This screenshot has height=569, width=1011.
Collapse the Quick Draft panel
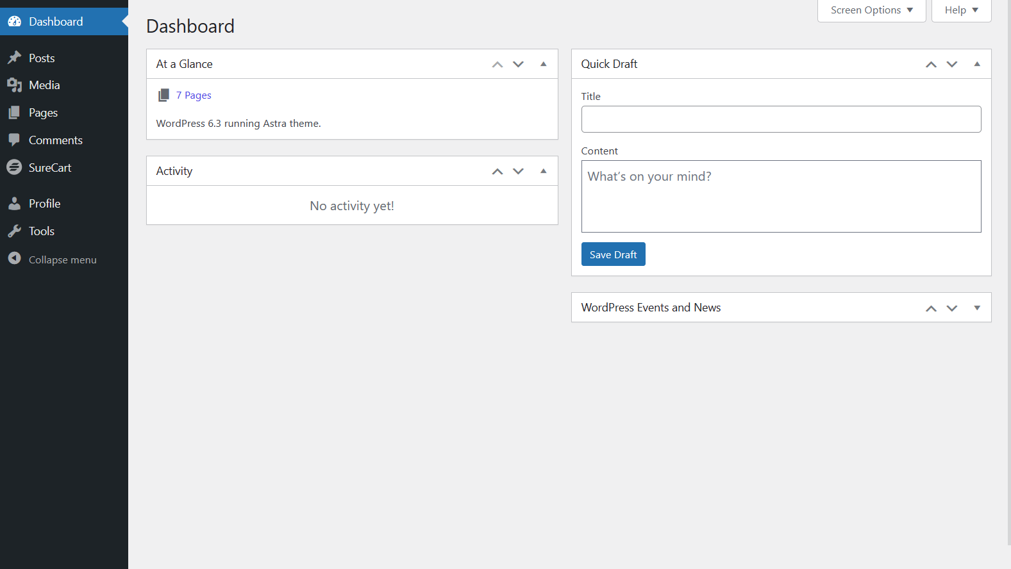coord(976,64)
